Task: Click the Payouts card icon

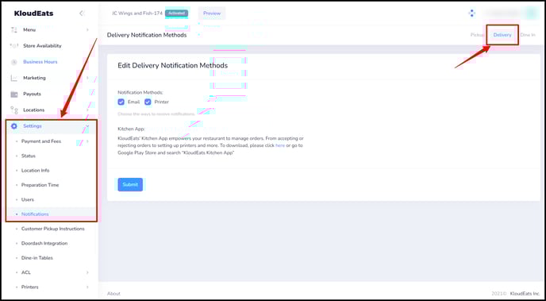Action: [14, 95]
